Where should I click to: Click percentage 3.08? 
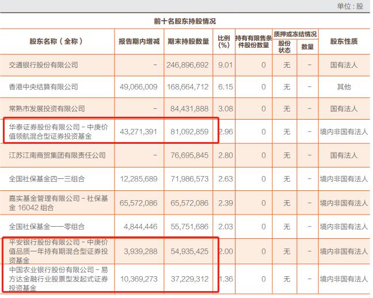click(225, 109)
